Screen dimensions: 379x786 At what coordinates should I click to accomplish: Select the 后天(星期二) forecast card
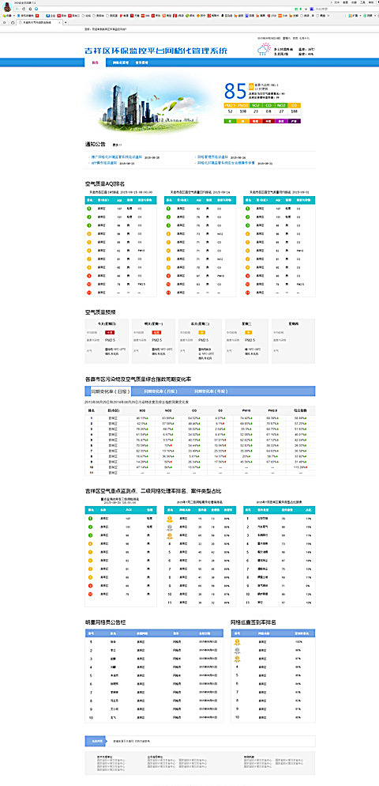coord(200,342)
